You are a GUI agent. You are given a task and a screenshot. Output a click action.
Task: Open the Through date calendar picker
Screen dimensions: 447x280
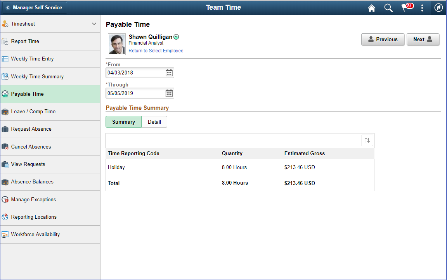169,93
